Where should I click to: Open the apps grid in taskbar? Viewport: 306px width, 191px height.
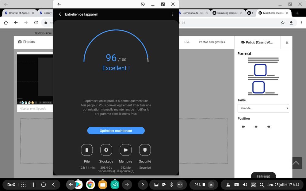pos(23,185)
